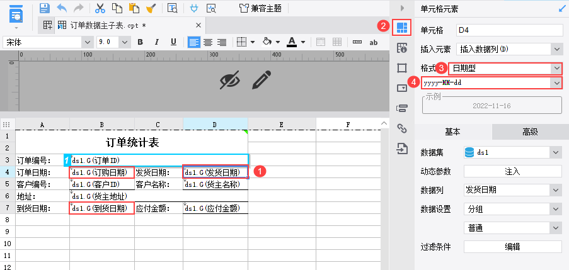Align text right

click(x=222, y=42)
